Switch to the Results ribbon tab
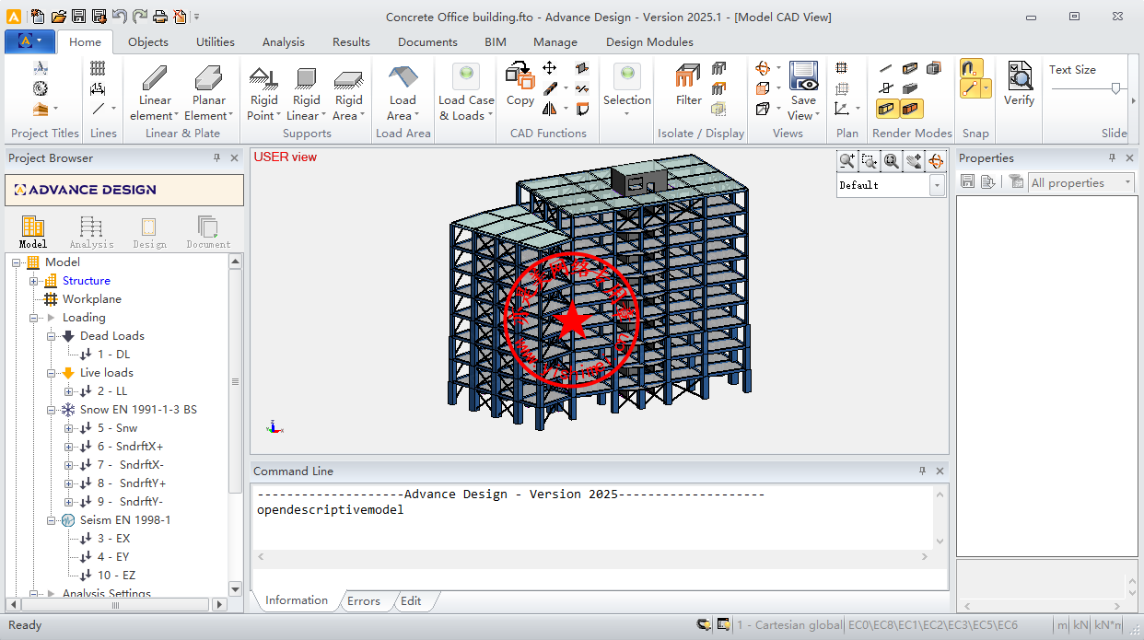The width and height of the screenshot is (1144, 640). [351, 41]
